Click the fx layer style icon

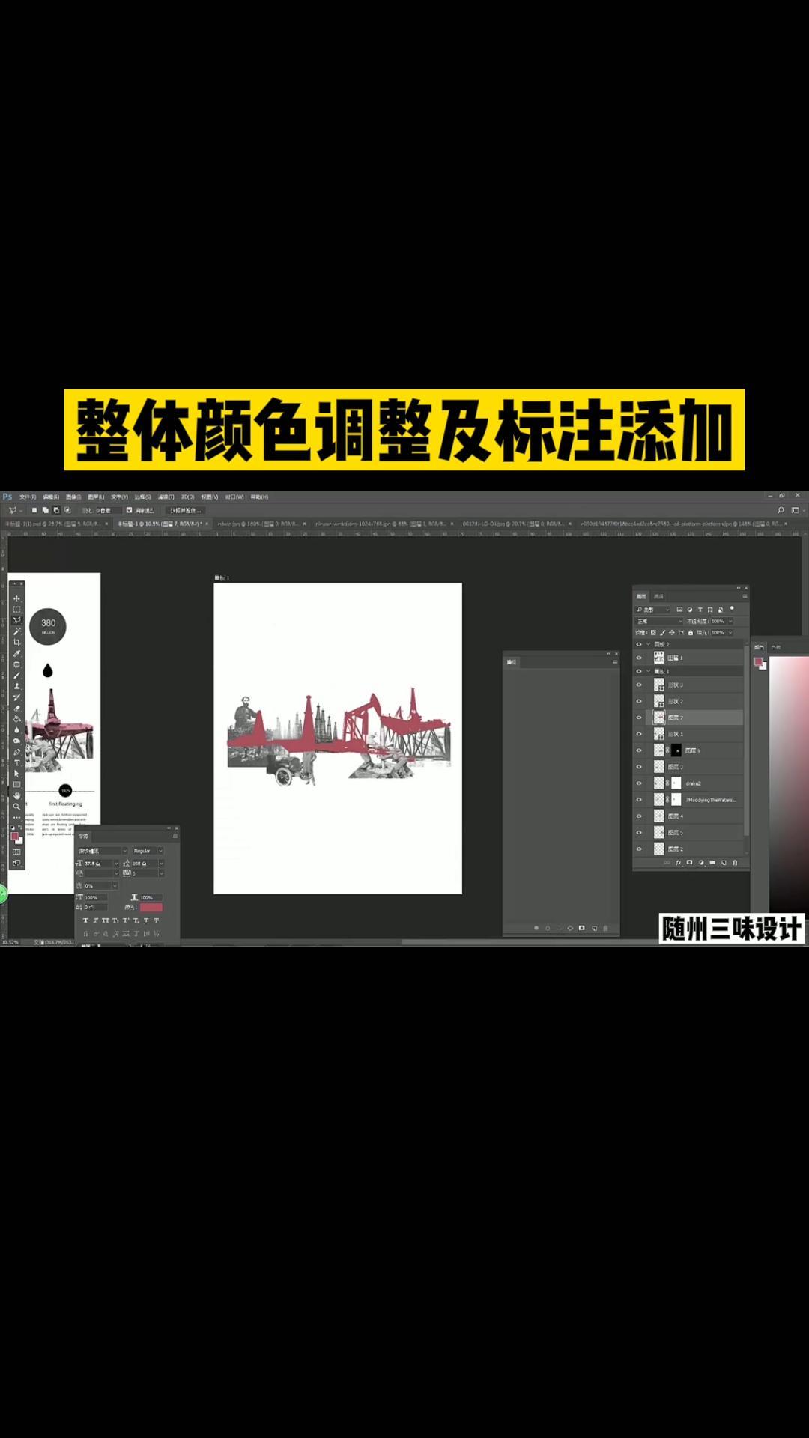(x=679, y=863)
